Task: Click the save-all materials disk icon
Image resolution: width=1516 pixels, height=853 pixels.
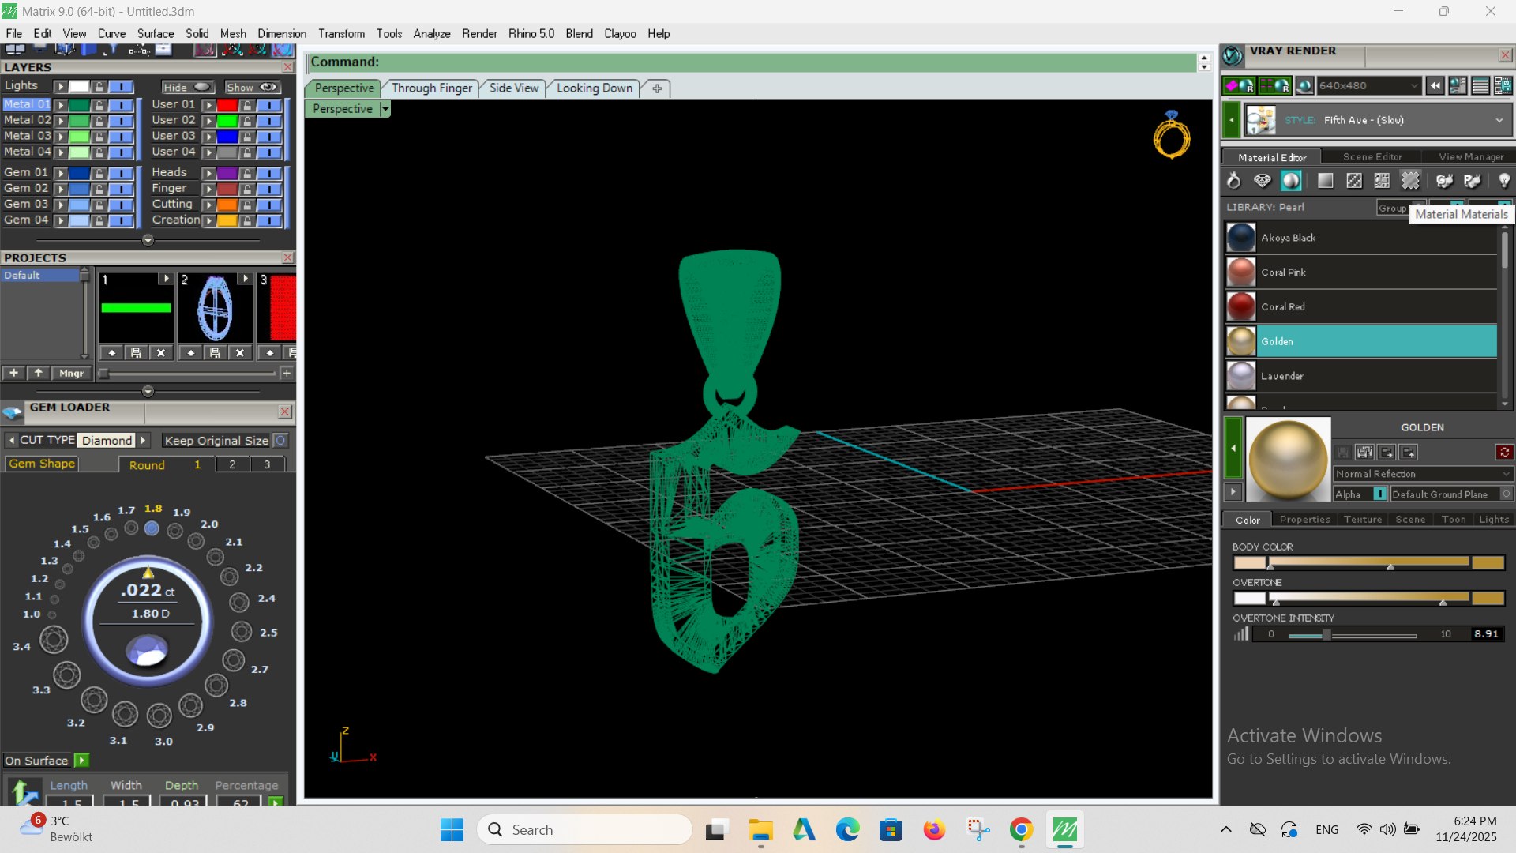Action: (x=1365, y=452)
